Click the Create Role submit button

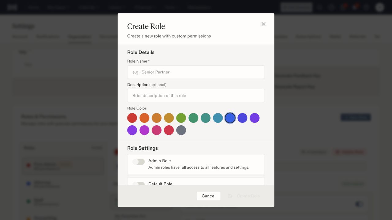click(244, 196)
